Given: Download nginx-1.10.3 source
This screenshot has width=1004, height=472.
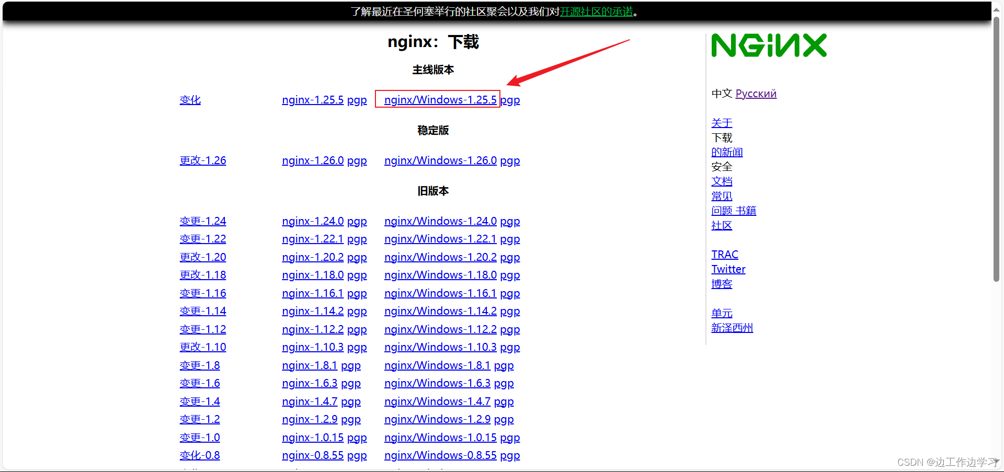Looking at the screenshot, I should (x=313, y=347).
